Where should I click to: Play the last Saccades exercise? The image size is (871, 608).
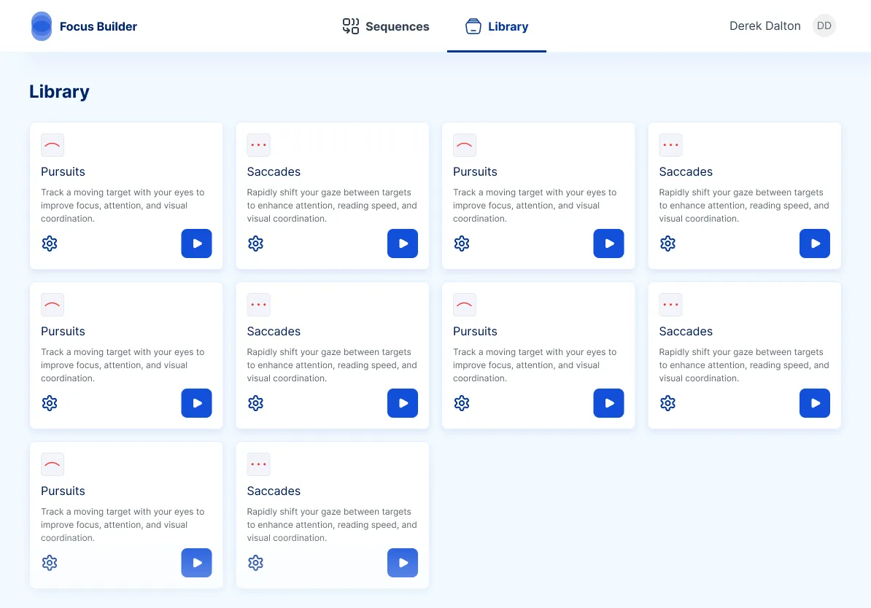point(403,562)
